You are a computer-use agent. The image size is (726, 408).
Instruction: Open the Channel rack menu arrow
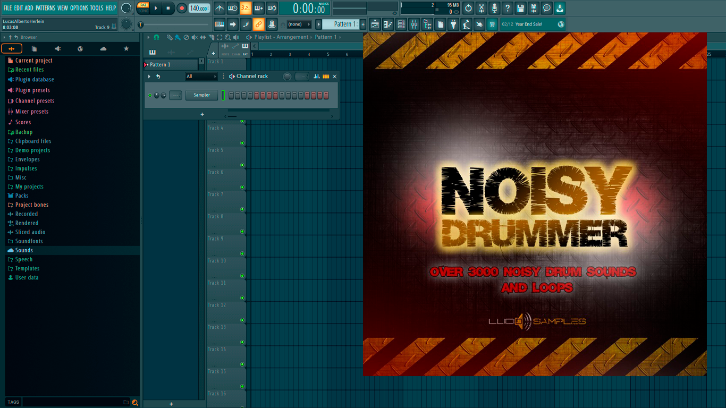pos(149,76)
